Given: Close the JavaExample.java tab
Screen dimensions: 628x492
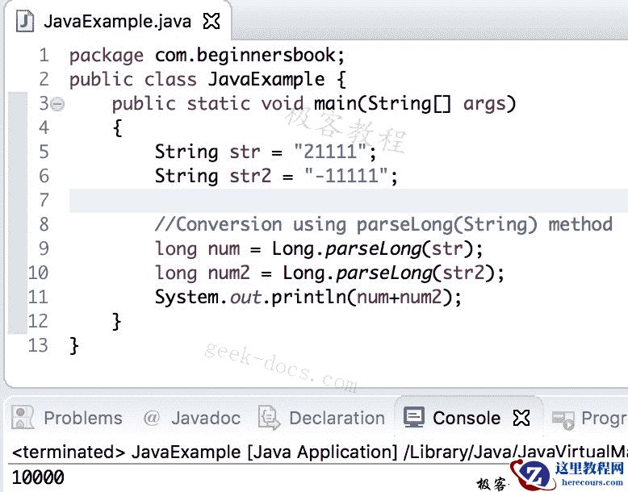Looking at the screenshot, I should (x=211, y=21).
